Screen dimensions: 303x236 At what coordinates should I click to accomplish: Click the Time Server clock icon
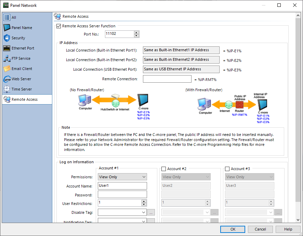(7, 89)
